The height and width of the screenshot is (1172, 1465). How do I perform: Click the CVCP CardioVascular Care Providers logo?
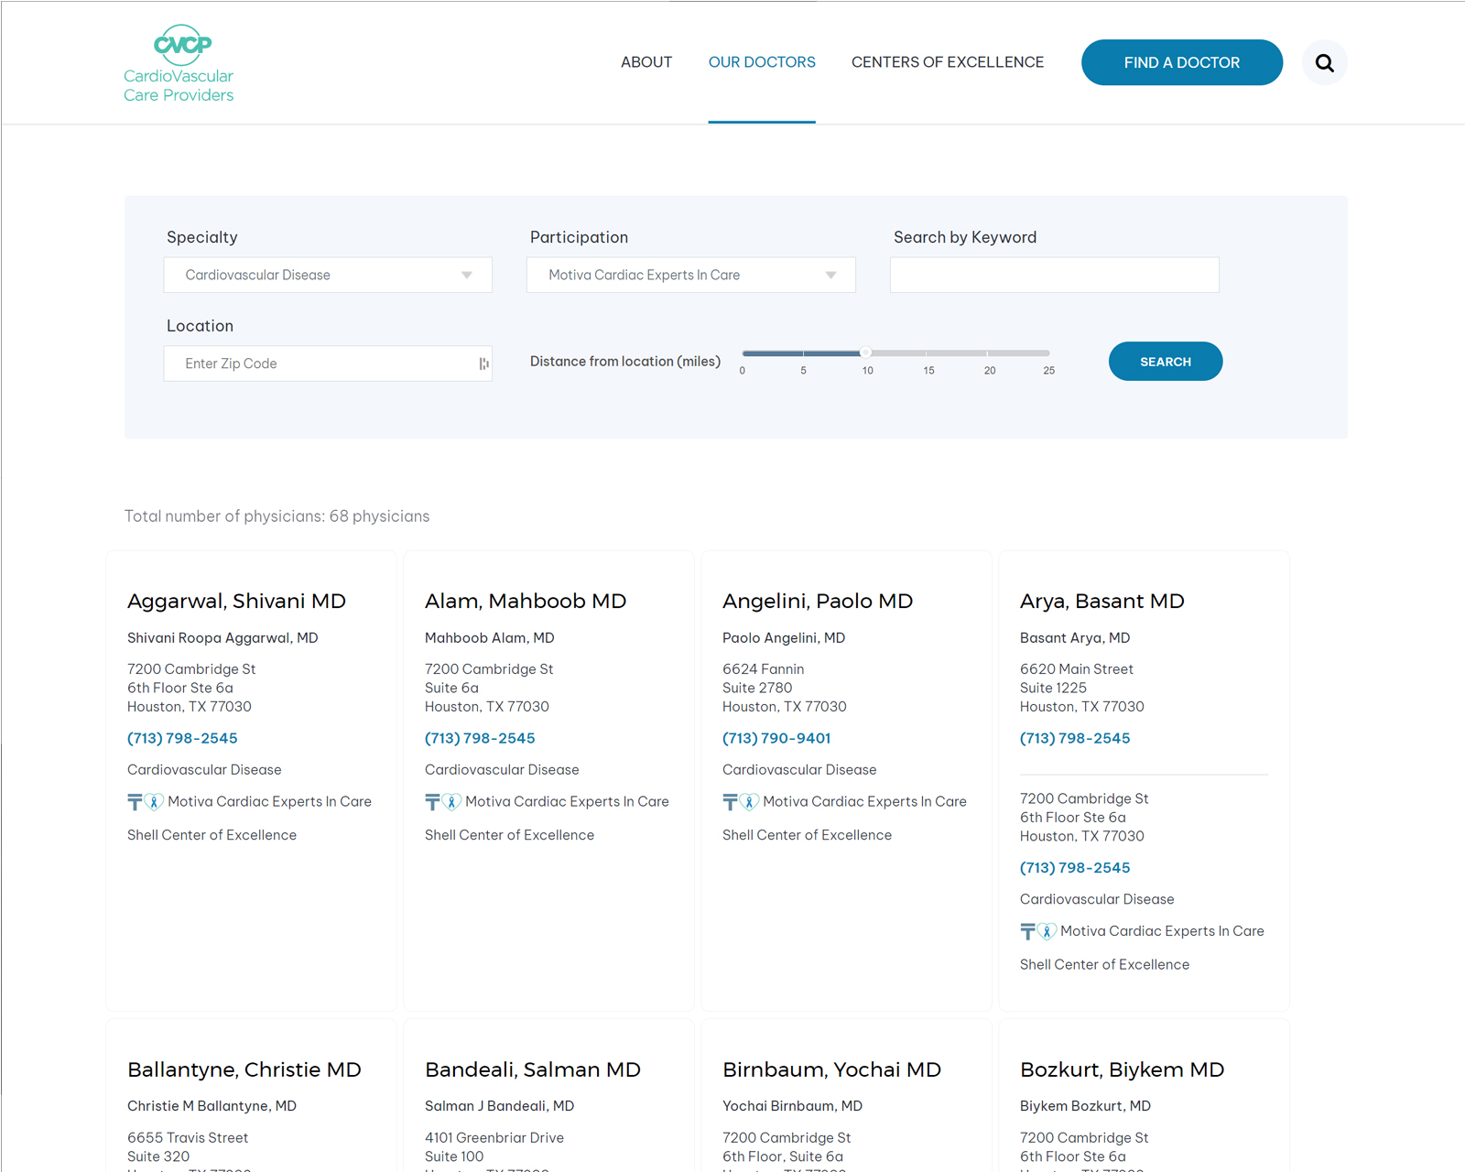[x=179, y=63]
